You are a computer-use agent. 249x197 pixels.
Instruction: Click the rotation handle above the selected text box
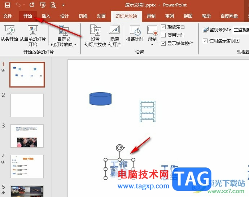click(120, 148)
